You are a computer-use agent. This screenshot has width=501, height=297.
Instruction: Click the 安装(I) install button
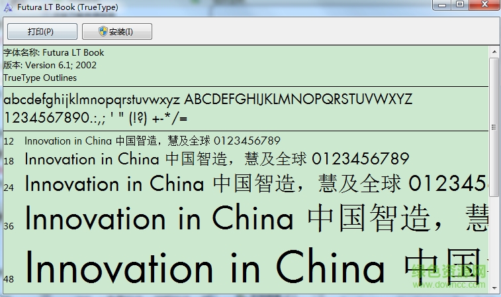[x=117, y=31]
